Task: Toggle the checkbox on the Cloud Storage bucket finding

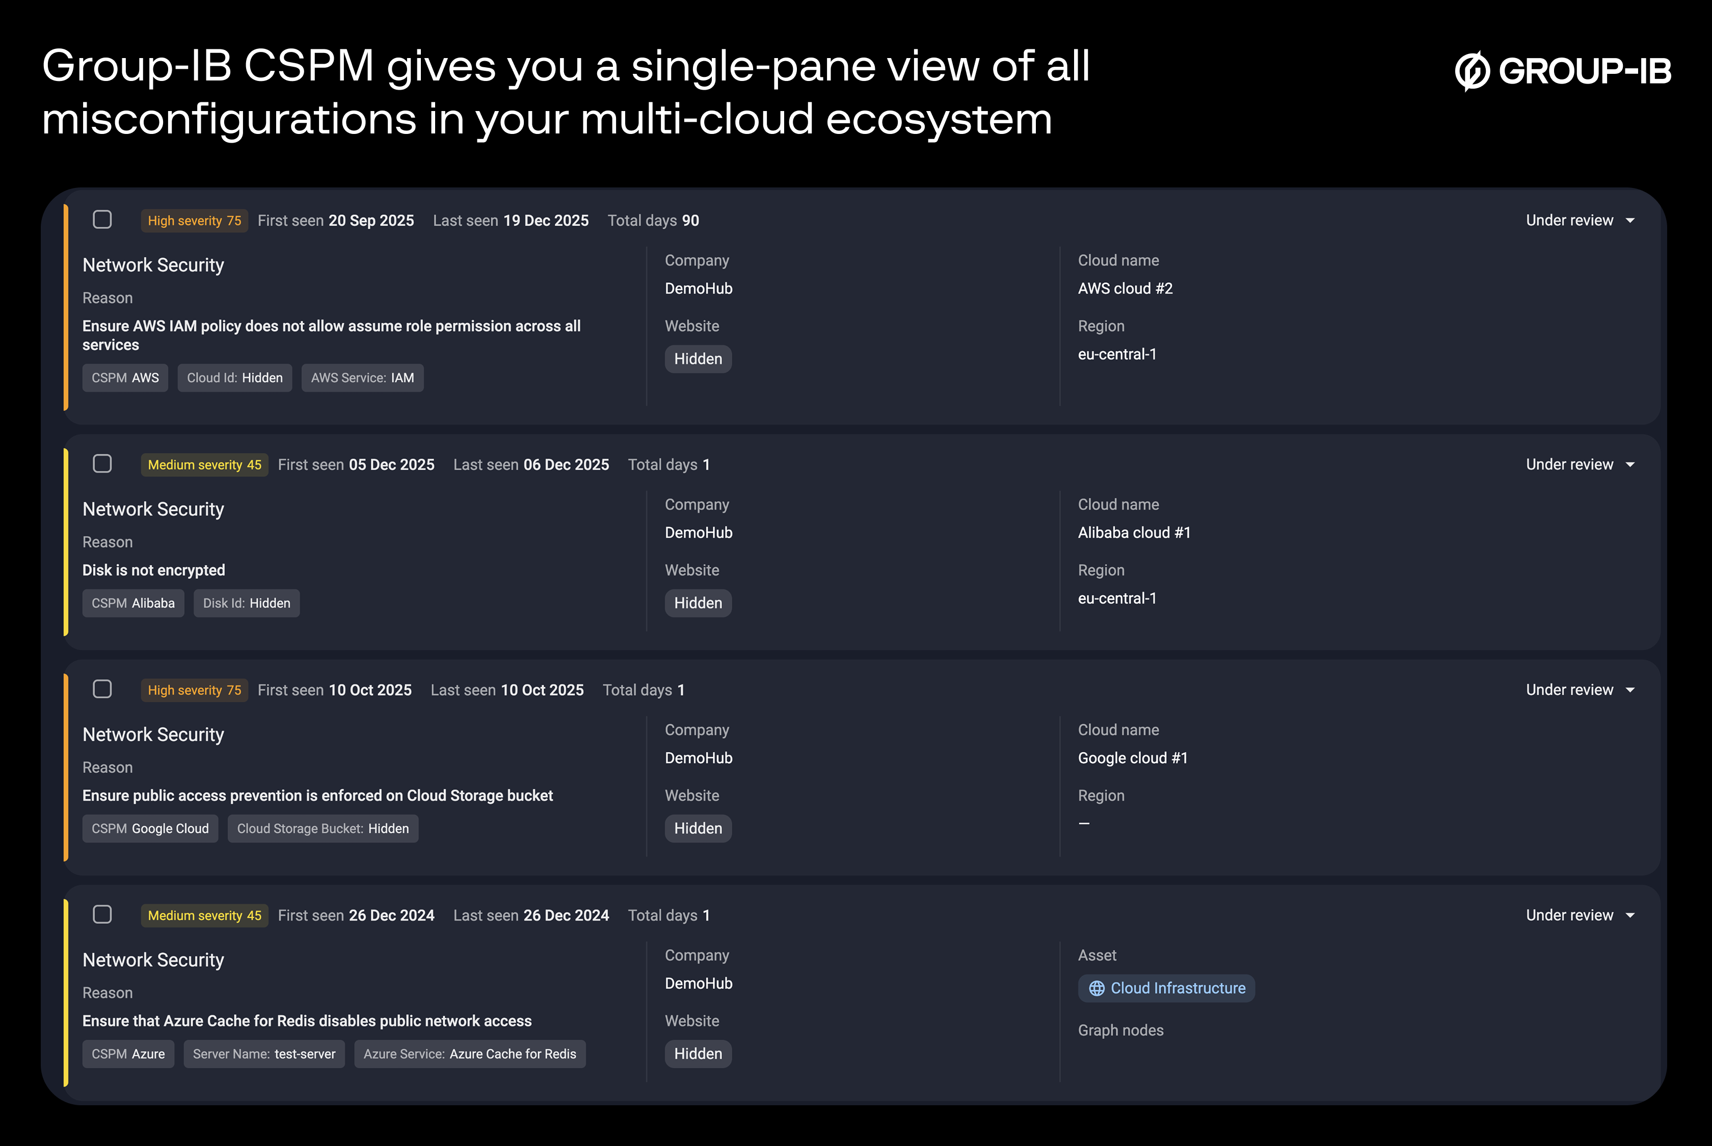Action: pyautogui.click(x=102, y=689)
